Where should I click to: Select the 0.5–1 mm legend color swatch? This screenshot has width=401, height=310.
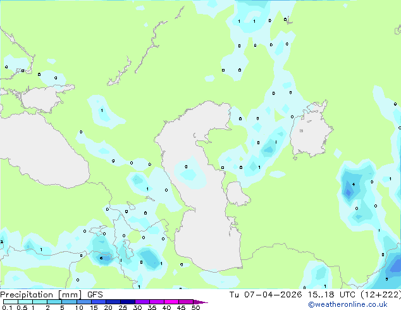pos(25,302)
